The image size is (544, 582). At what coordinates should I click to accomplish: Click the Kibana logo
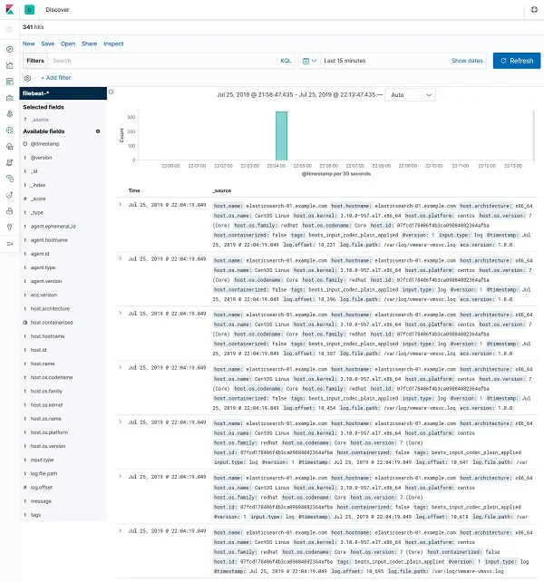point(9,9)
